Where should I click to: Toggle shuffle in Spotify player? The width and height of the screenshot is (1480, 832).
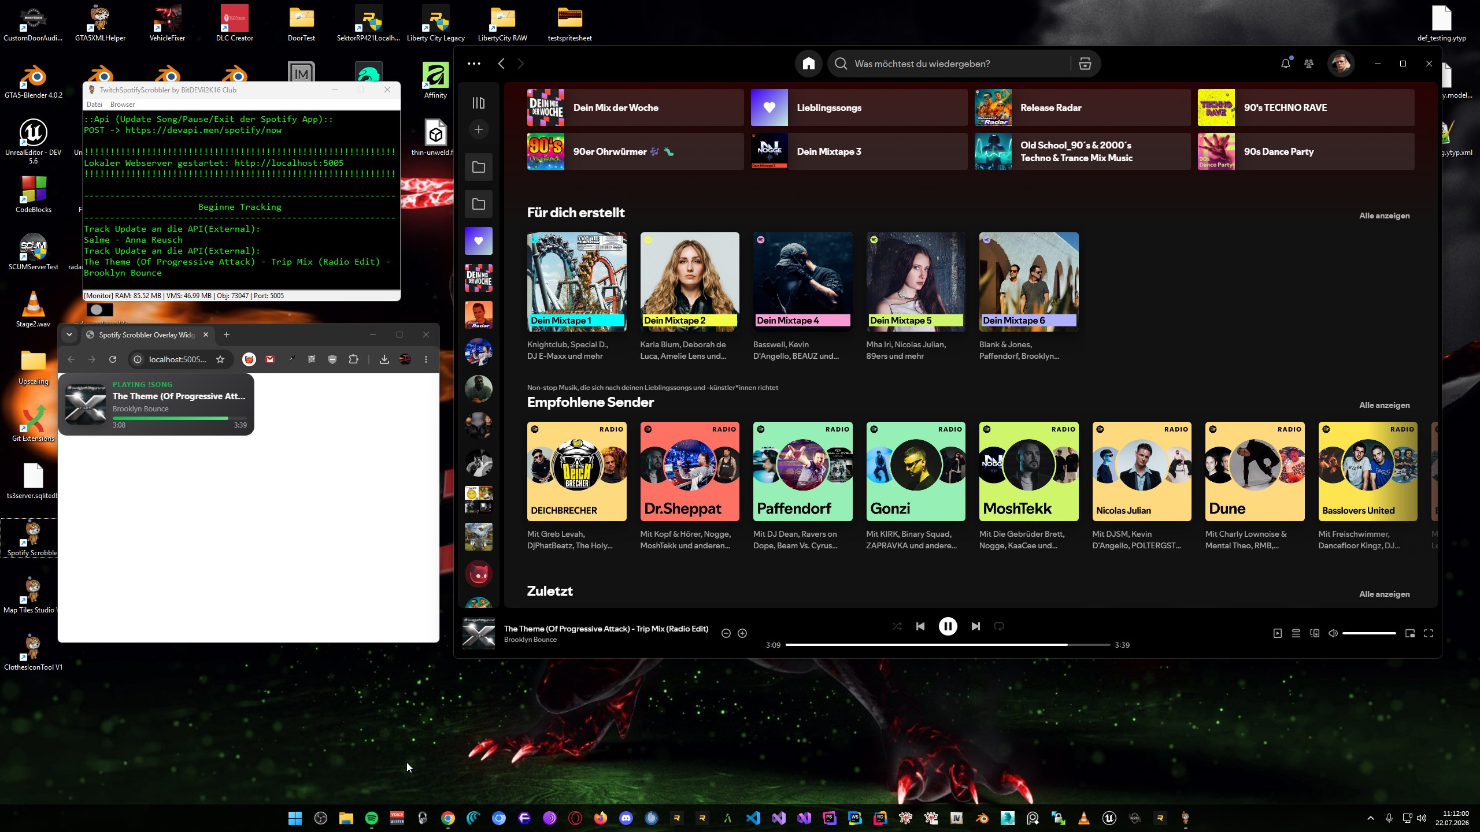tap(897, 626)
